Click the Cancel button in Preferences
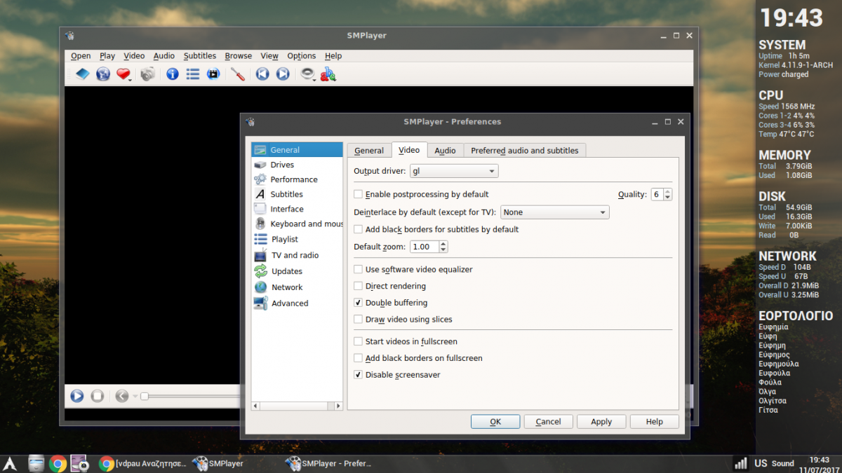Viewport: 842px width, 473px height. click(548, 422)
